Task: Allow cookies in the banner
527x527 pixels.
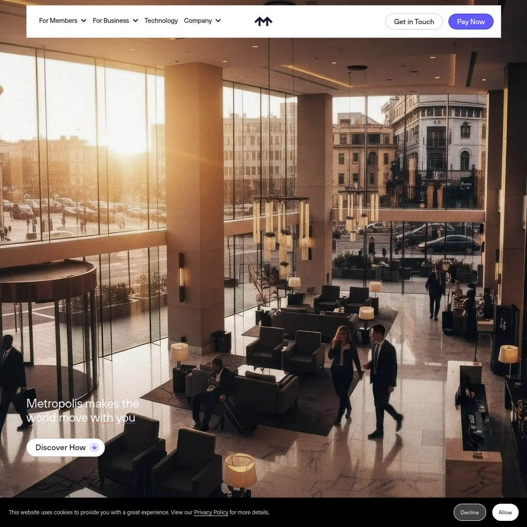Action: [505, 513]
